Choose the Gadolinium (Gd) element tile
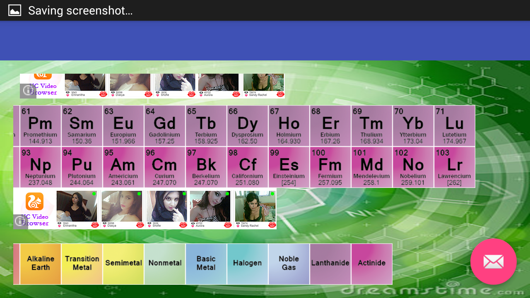Viewport: 530px width, 298px height. (x=165, y=126)
